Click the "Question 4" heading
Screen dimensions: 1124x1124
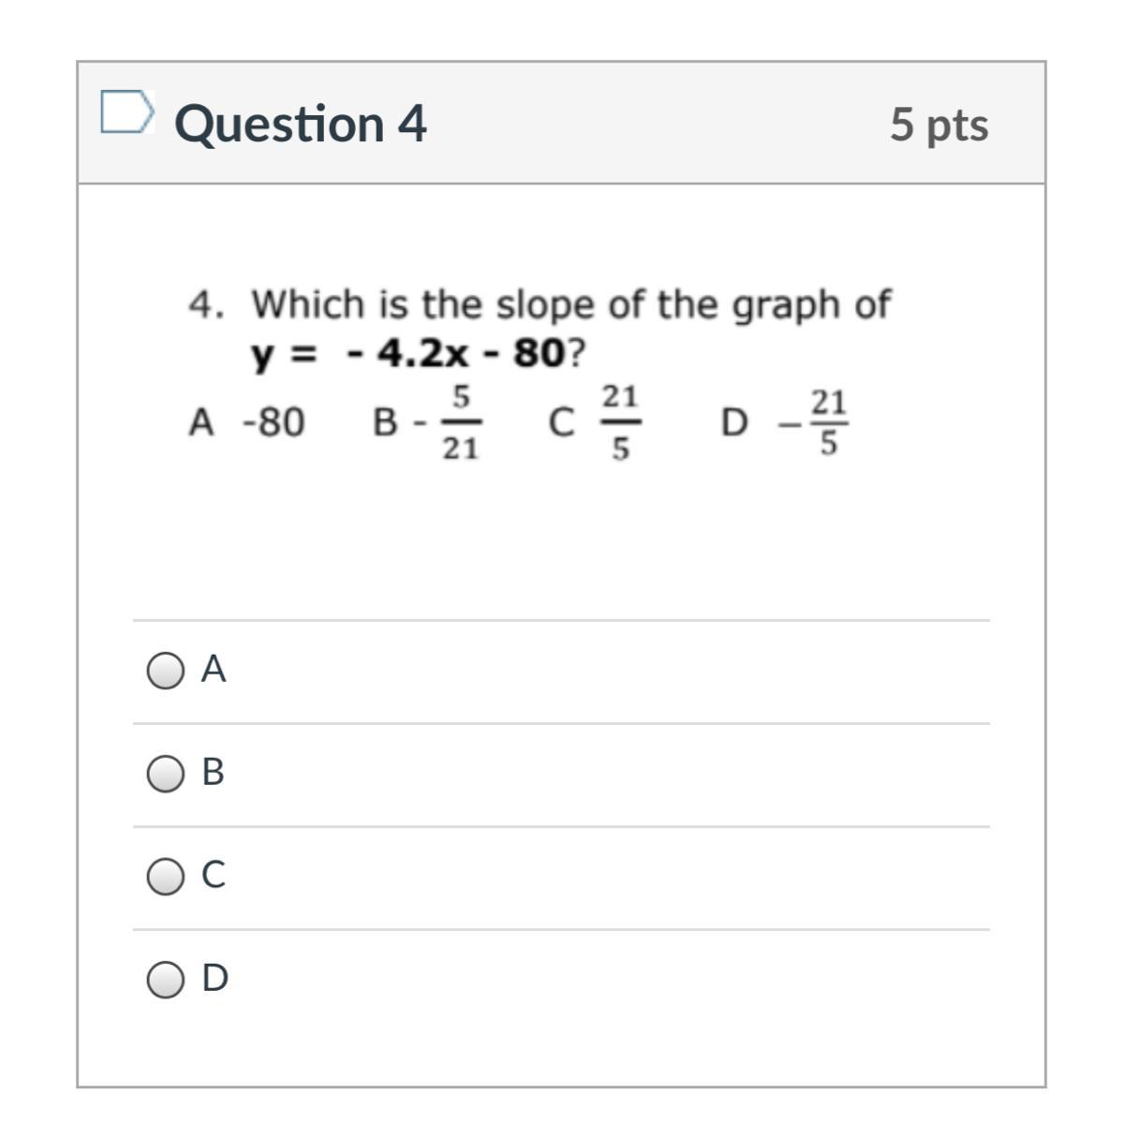(x=301, y=124)
